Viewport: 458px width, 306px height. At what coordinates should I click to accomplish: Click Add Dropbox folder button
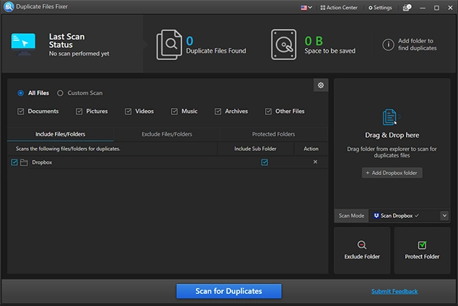pyautogui.click(x=392, y=173)
